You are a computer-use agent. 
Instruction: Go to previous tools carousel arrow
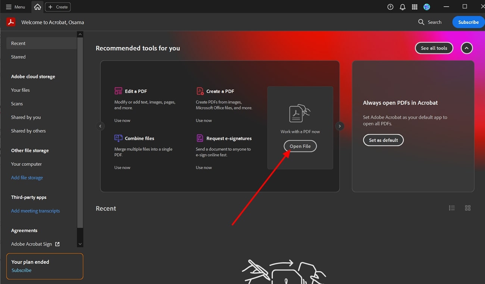point(100,126)
